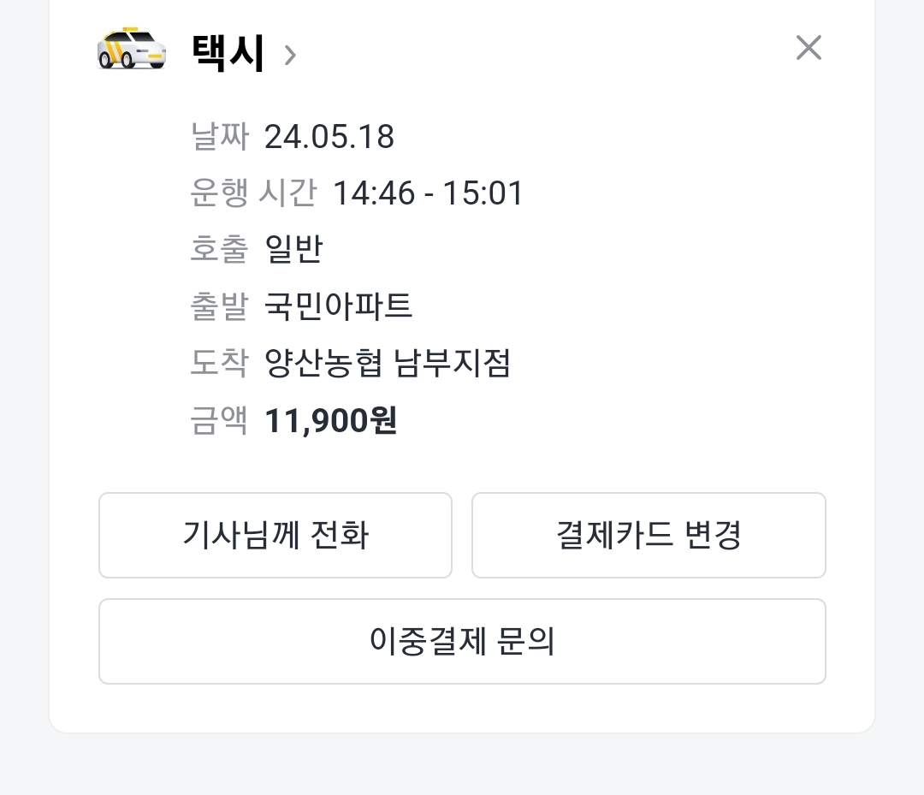Image resolution: width=924 pixels, height=795 pixels.
Task: Expand the chevron next to 택시
Action: [x=290, y=56]
